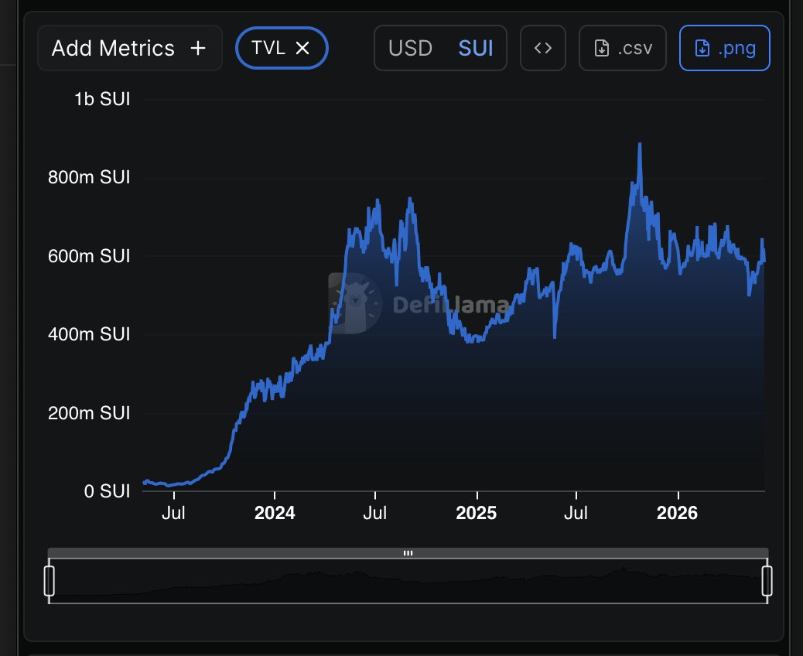Image resolution: width=803 pixels, height=656 pixels.
Task: Open the Add Metrics selector
Action: tap(129, 48)
